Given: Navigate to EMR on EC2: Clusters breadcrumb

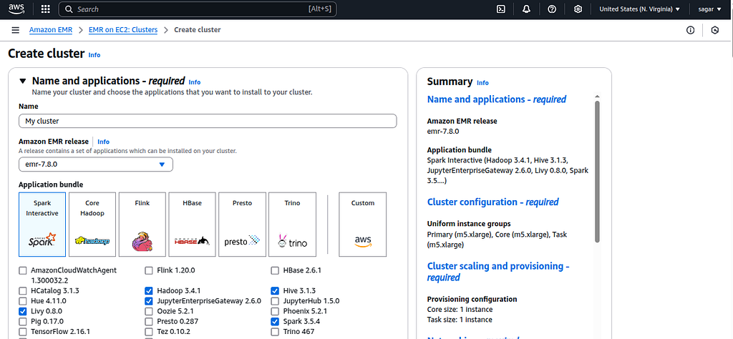Looking at the screenshot, I should [123, 30].
